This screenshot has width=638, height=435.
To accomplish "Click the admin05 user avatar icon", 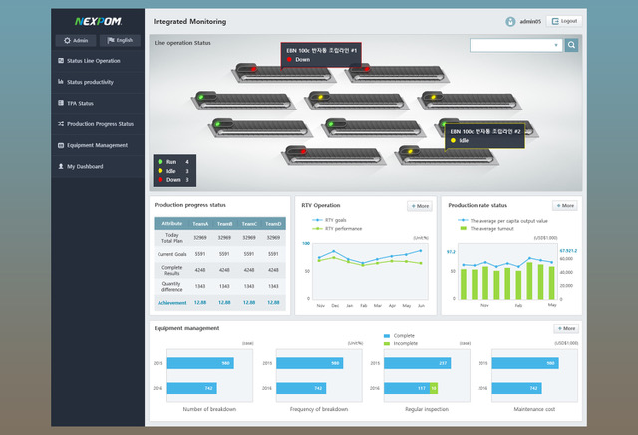I will [510, 20].
